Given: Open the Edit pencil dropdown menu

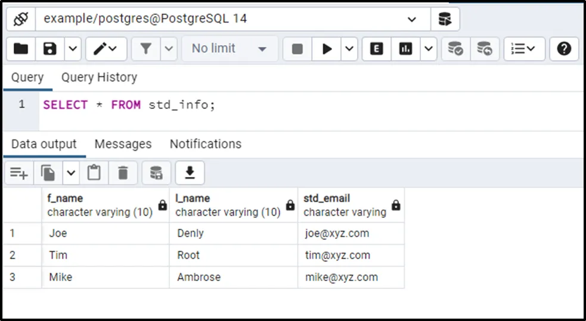Looking at the screenshot, I should [x=105, y=49].
